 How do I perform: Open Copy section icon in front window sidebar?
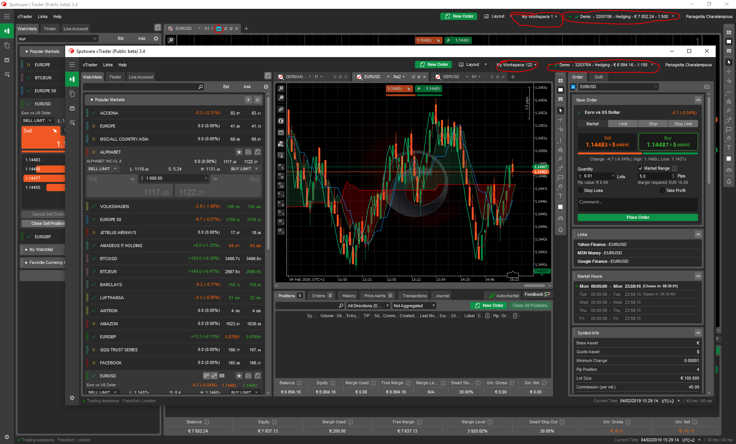tap(72, 93)
